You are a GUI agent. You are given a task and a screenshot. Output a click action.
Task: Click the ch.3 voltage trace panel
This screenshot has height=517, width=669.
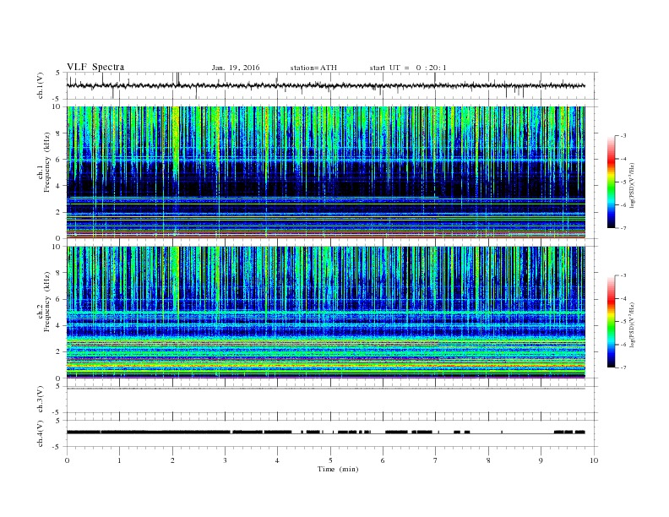(x=331, y=400)
